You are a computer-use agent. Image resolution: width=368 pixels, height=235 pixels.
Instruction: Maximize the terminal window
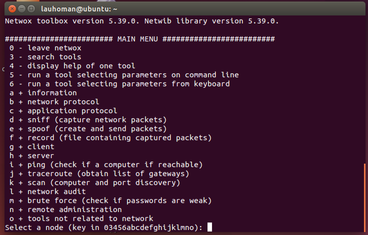31,9
